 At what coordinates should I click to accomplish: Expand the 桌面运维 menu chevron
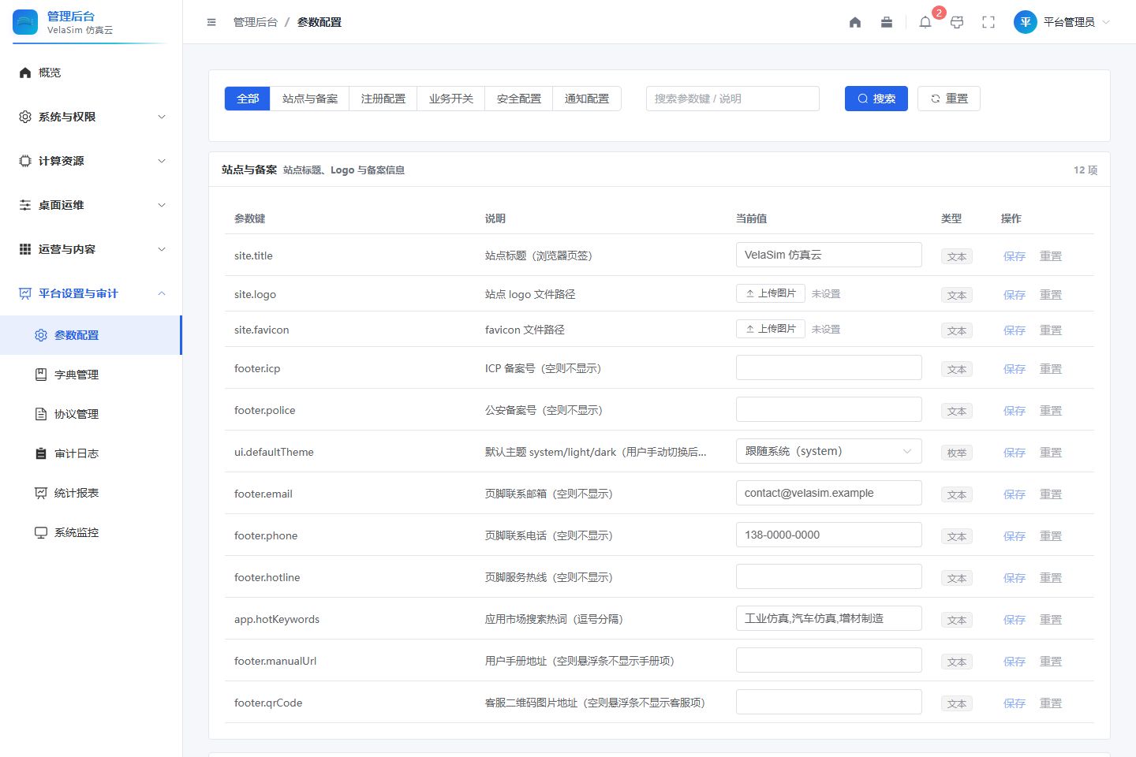point(162,205)
